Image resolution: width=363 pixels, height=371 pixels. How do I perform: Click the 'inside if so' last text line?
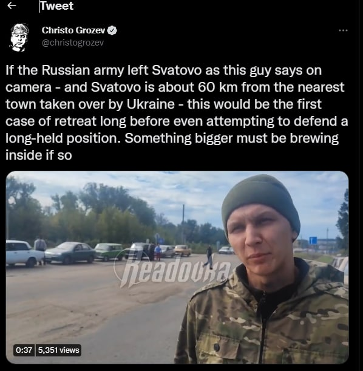click(x=39, y=155)
